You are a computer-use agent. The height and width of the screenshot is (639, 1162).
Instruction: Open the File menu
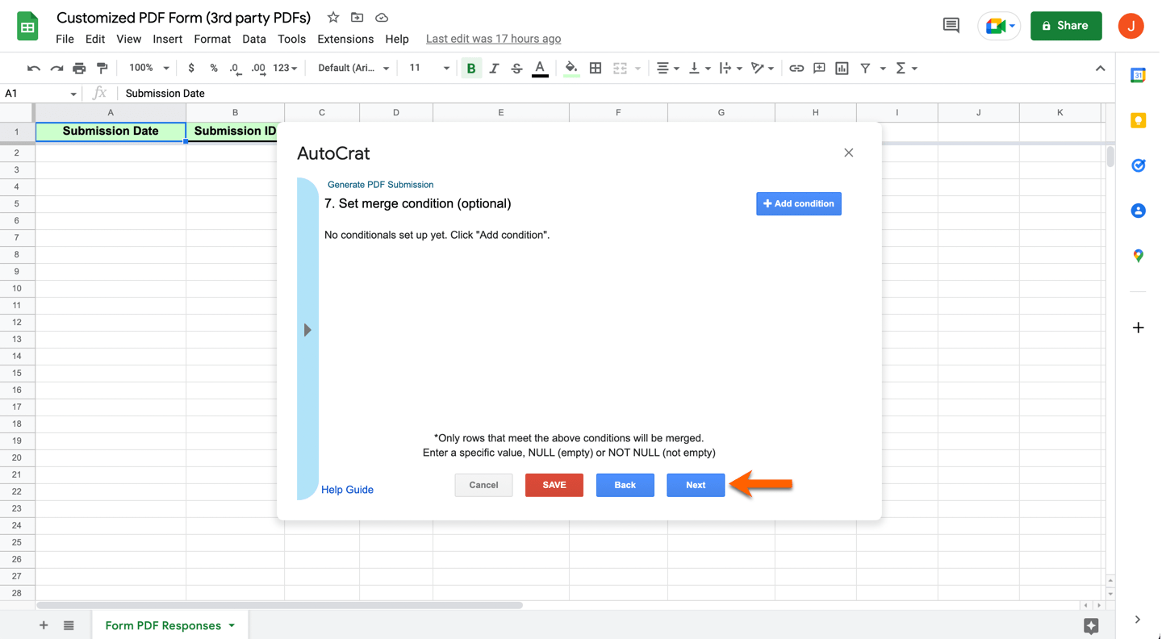click(65, 39)
